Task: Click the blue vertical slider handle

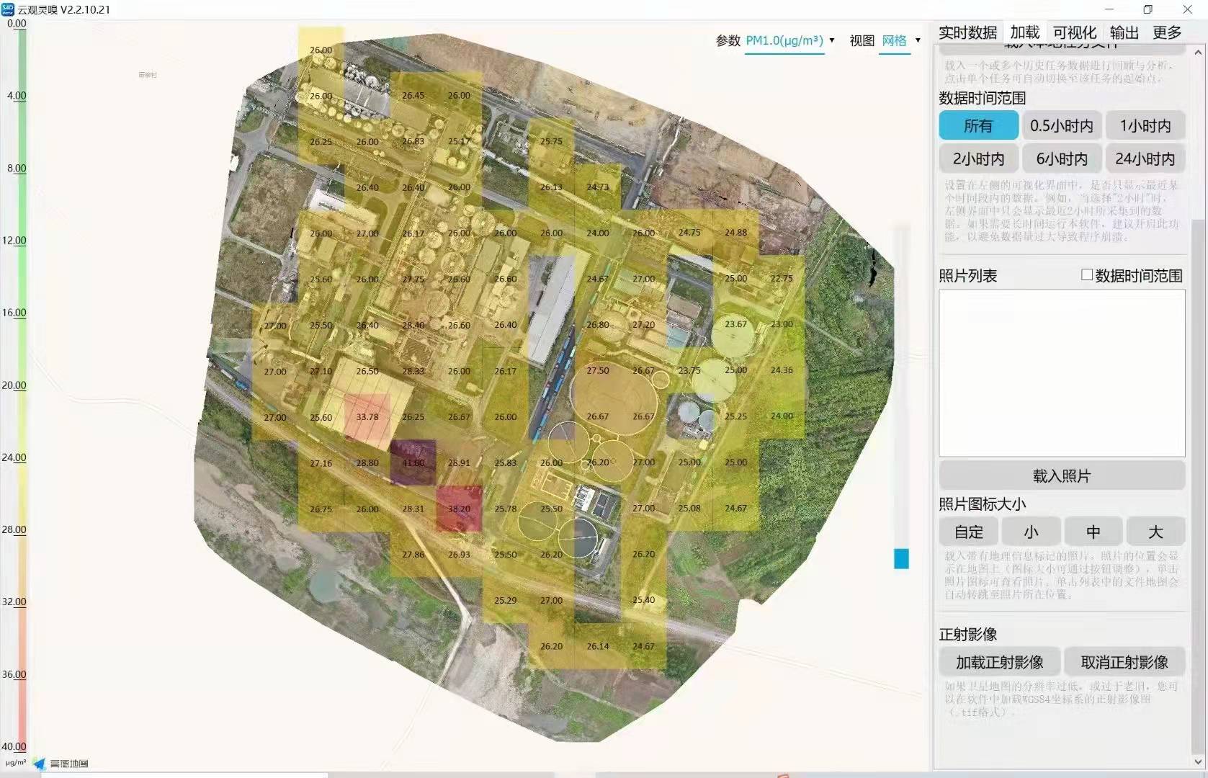Action: (901, 558)
